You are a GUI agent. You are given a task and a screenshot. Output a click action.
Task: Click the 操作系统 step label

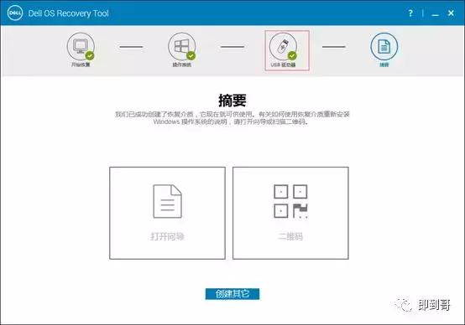(x=182, y=64)
